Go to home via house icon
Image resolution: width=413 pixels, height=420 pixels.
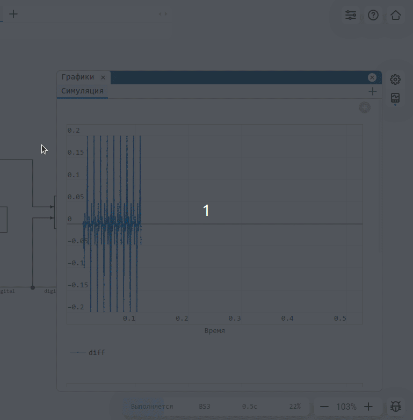[396, 15]
